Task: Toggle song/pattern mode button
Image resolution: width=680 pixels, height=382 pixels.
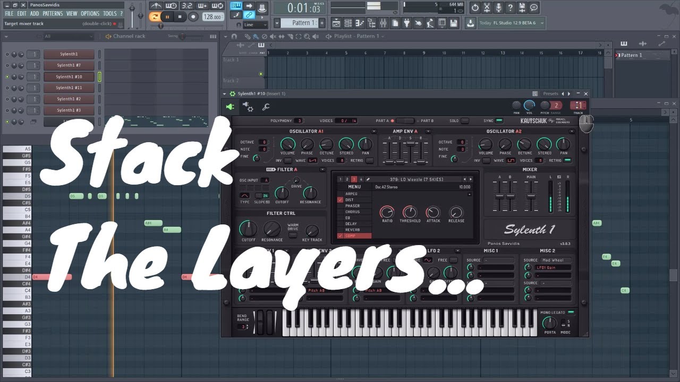Action: pyautogui.click(x=155, y=17)
